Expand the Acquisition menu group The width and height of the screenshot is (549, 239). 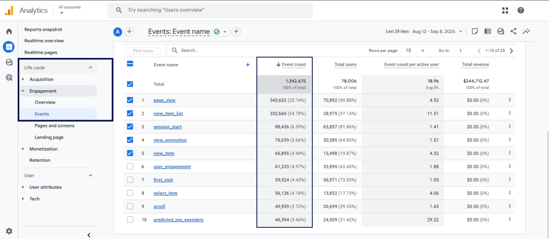pos(23,79)
